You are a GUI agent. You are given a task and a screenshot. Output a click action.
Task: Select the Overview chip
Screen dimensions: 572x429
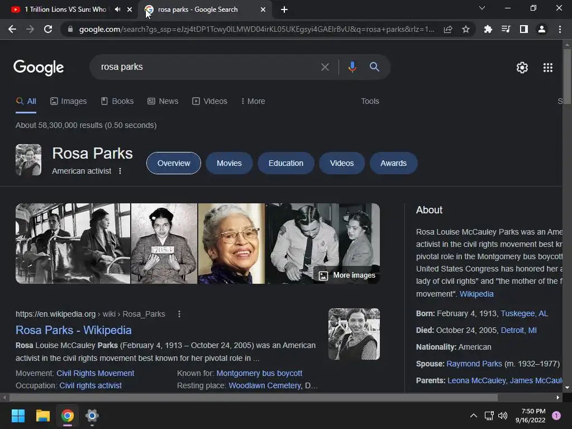(174, 163)
